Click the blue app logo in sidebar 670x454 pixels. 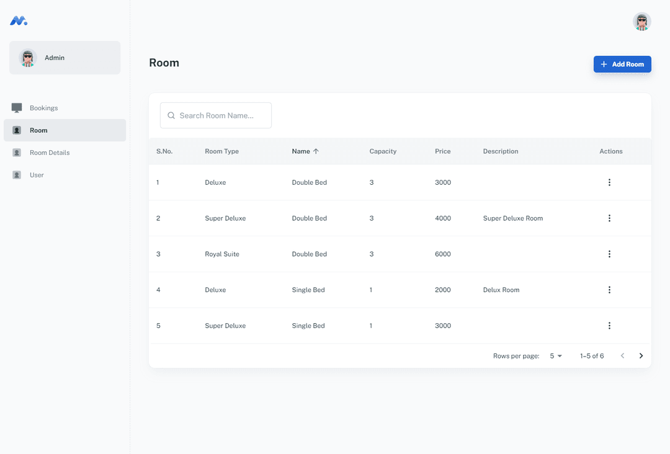pyautogui.click(x=19, y=20)
